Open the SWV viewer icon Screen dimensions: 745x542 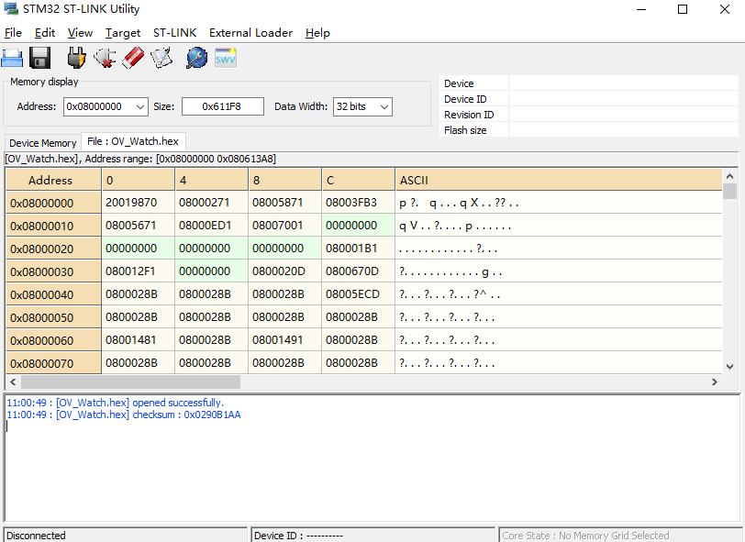[226, 59]
